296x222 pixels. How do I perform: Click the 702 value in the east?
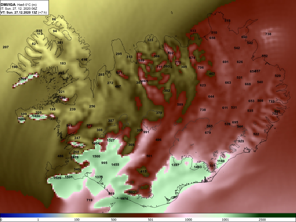pos(275,114)
